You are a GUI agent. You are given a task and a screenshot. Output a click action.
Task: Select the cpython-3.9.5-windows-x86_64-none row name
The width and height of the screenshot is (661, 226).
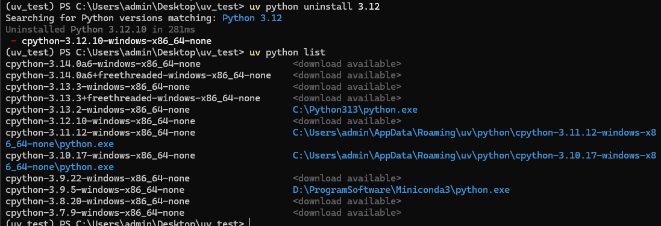click(x=95, y=190)
